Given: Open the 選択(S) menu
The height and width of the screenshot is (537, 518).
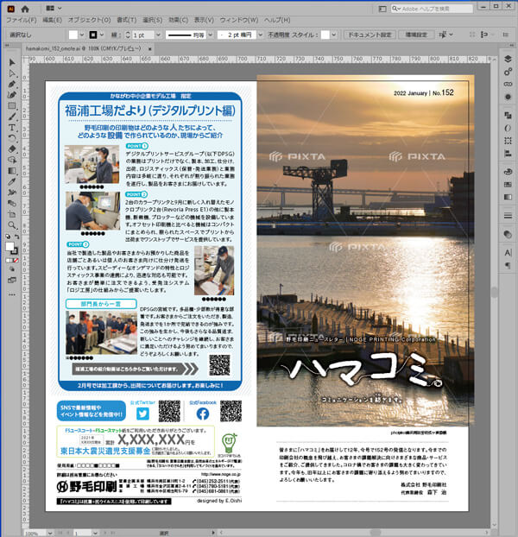Looking at the screenshot, I should click(152, 20).
